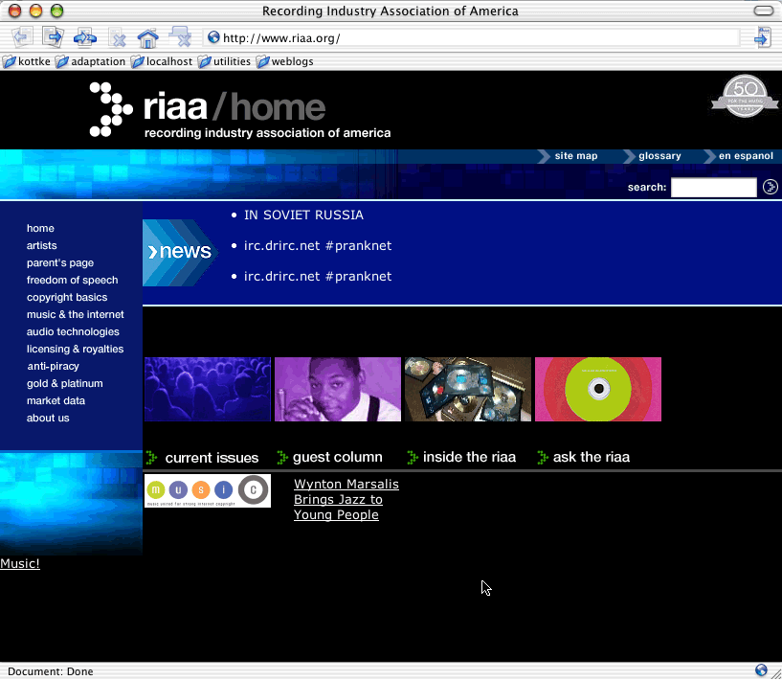Image resolution: width=782 pixels, height=680 pixels.
Task: Open the 50 years anniversary badge
Action: (745, 97)
